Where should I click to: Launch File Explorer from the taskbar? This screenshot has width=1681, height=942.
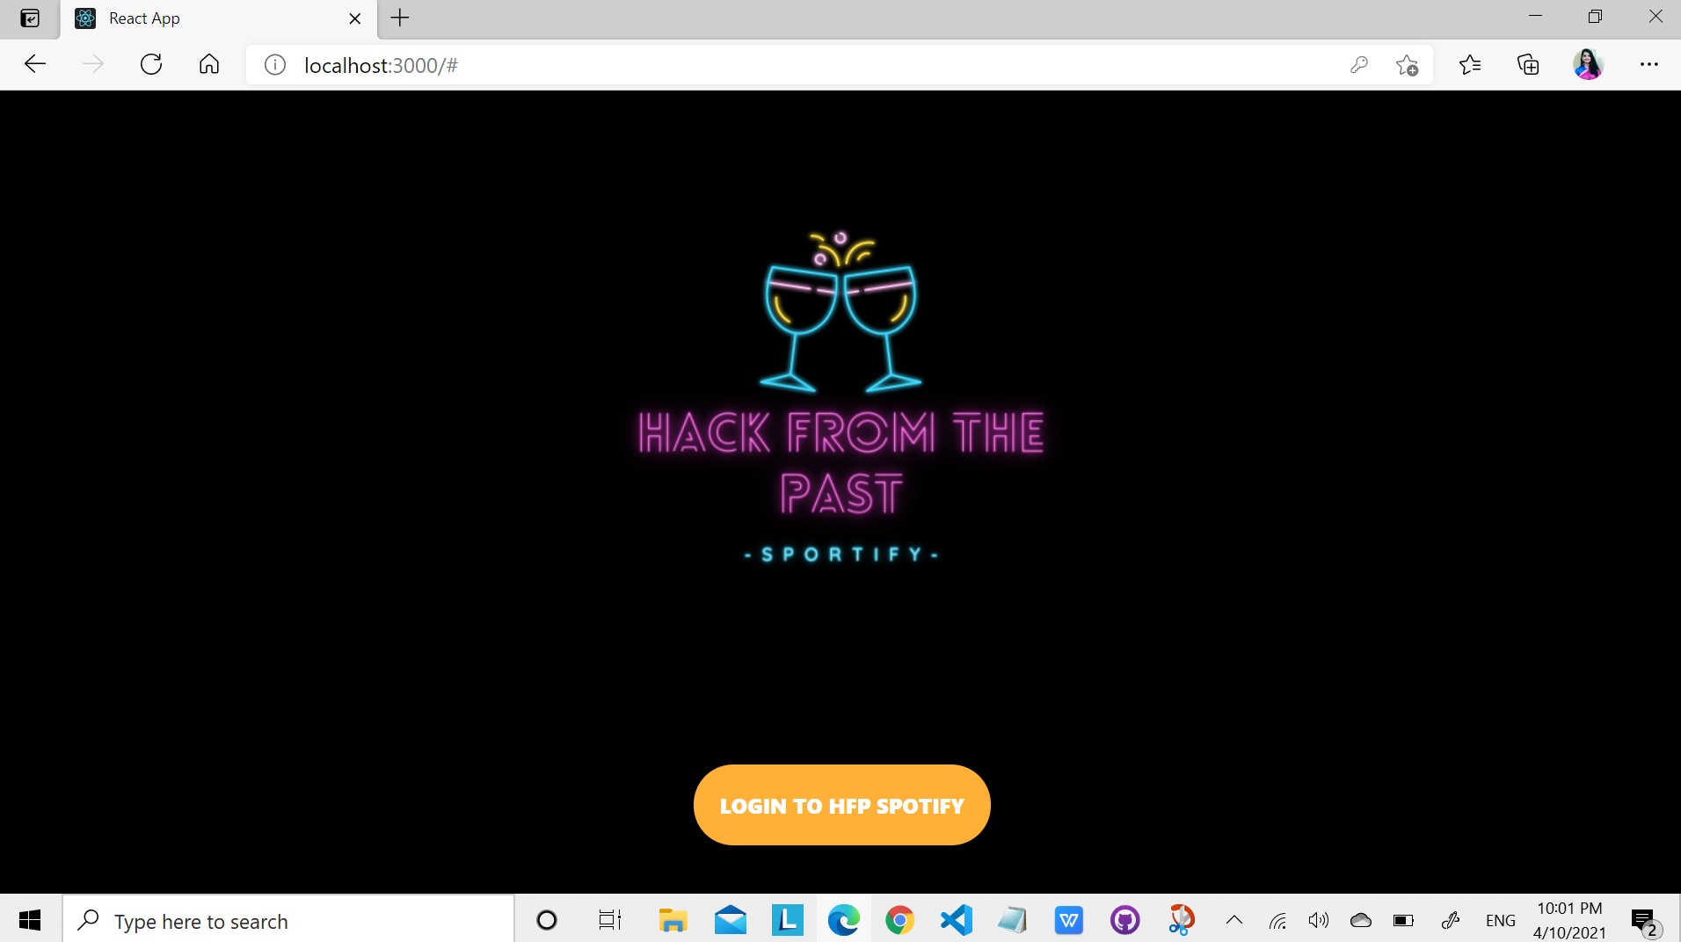(673, 920)
